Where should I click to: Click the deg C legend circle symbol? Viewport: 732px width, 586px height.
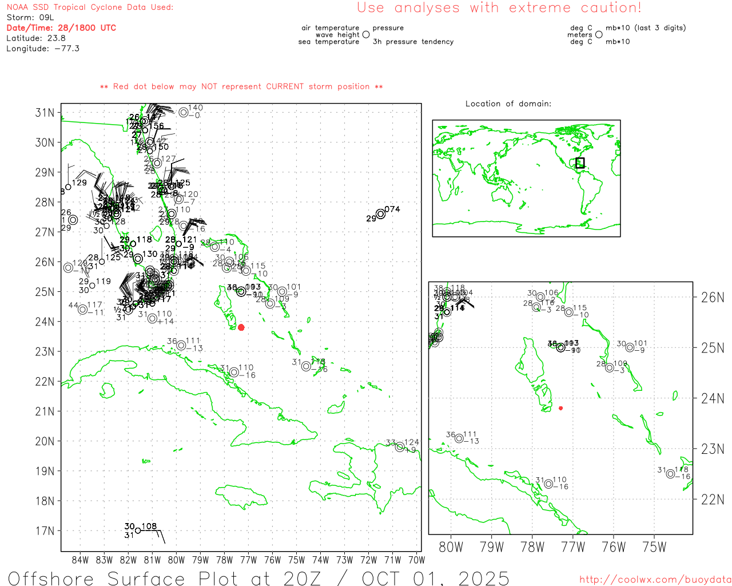click(599, 35)
